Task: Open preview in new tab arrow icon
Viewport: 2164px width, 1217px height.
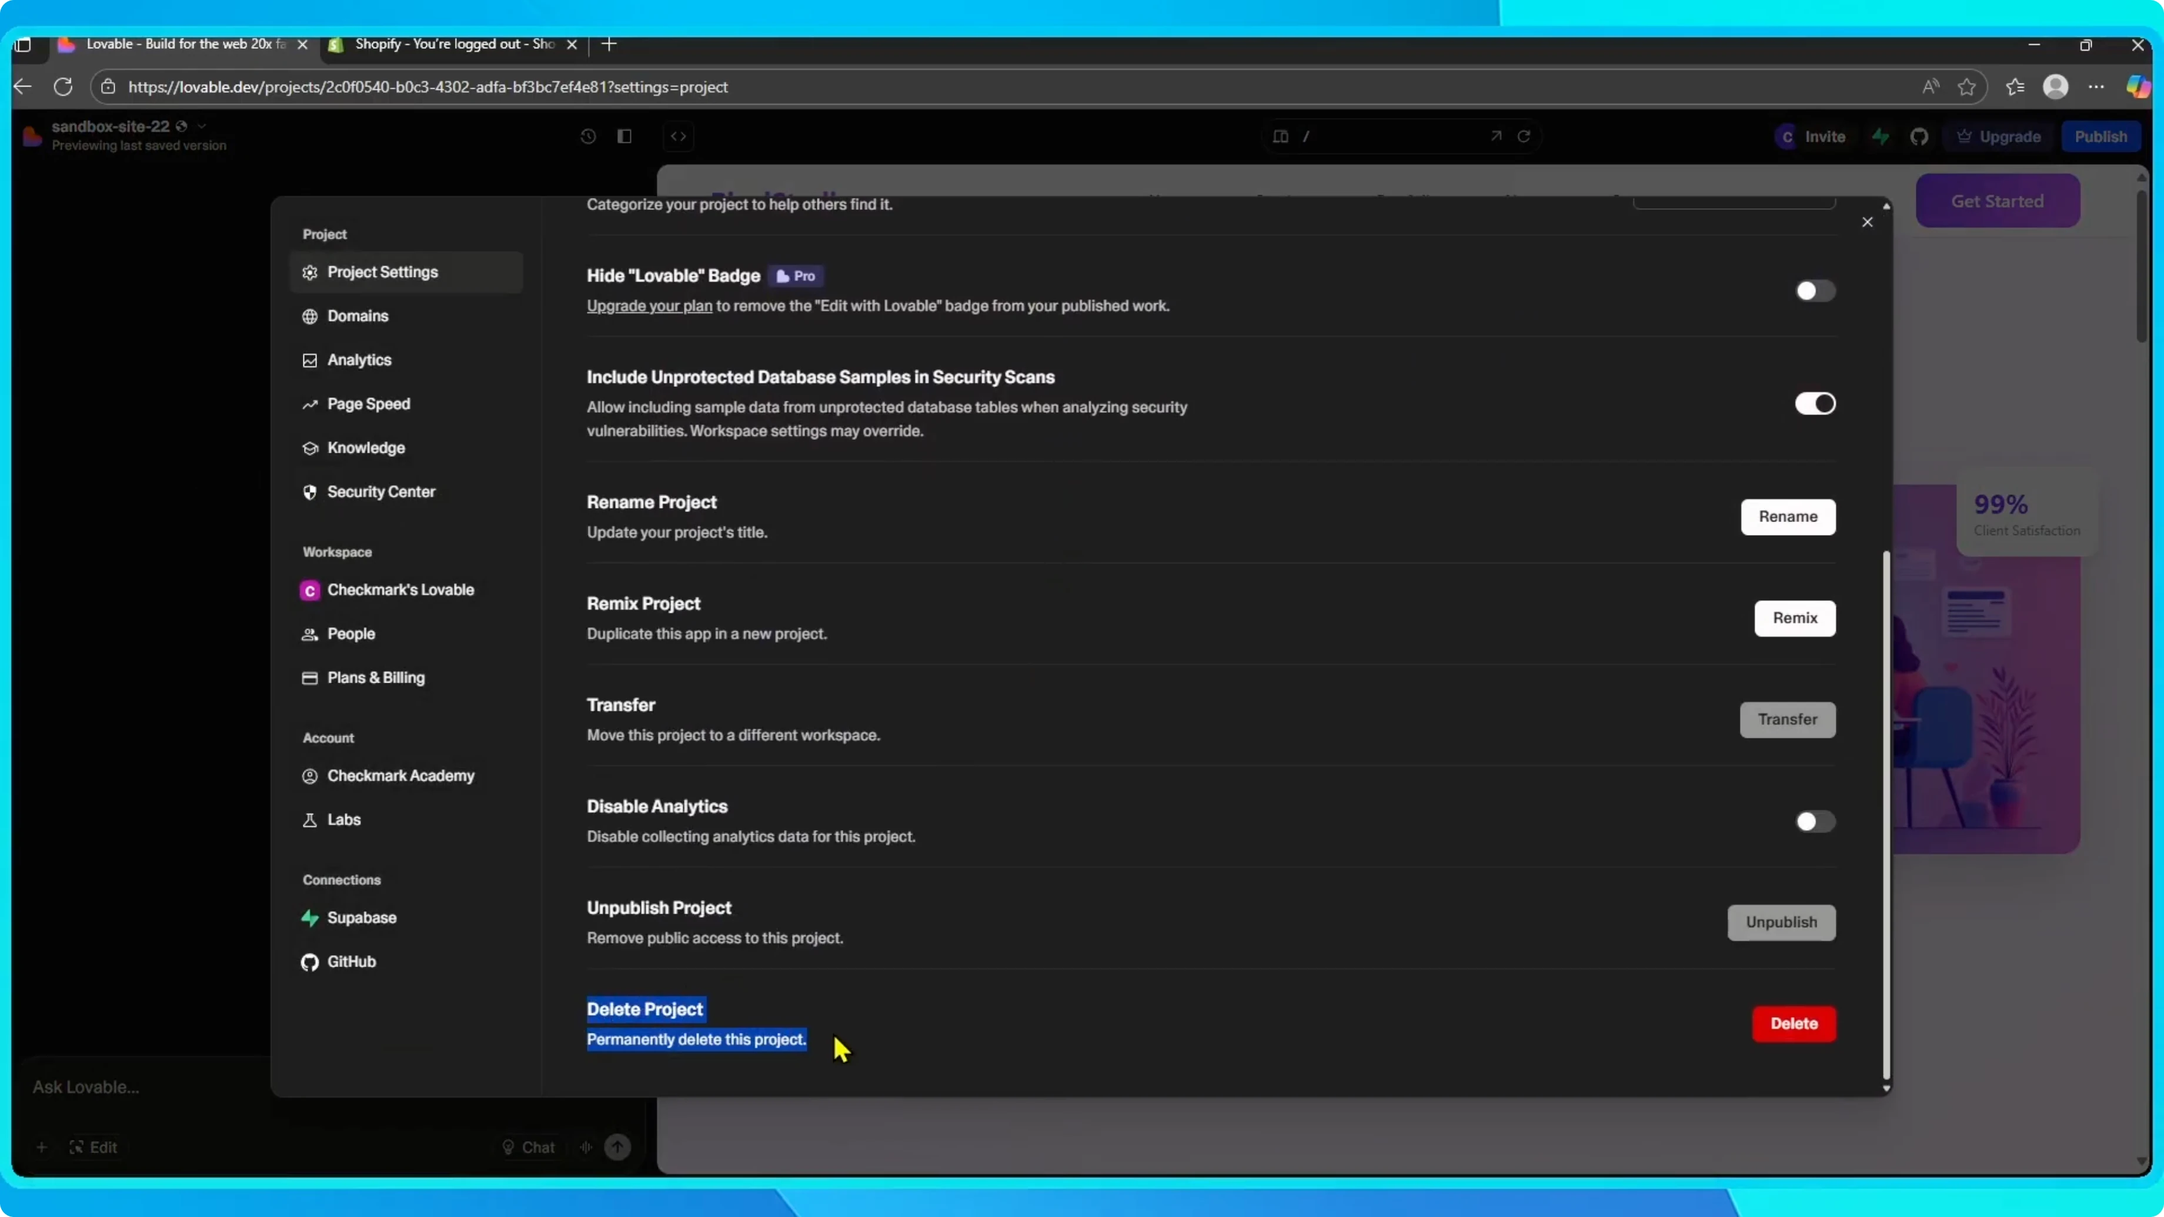Action: [x=1496, y=136]
